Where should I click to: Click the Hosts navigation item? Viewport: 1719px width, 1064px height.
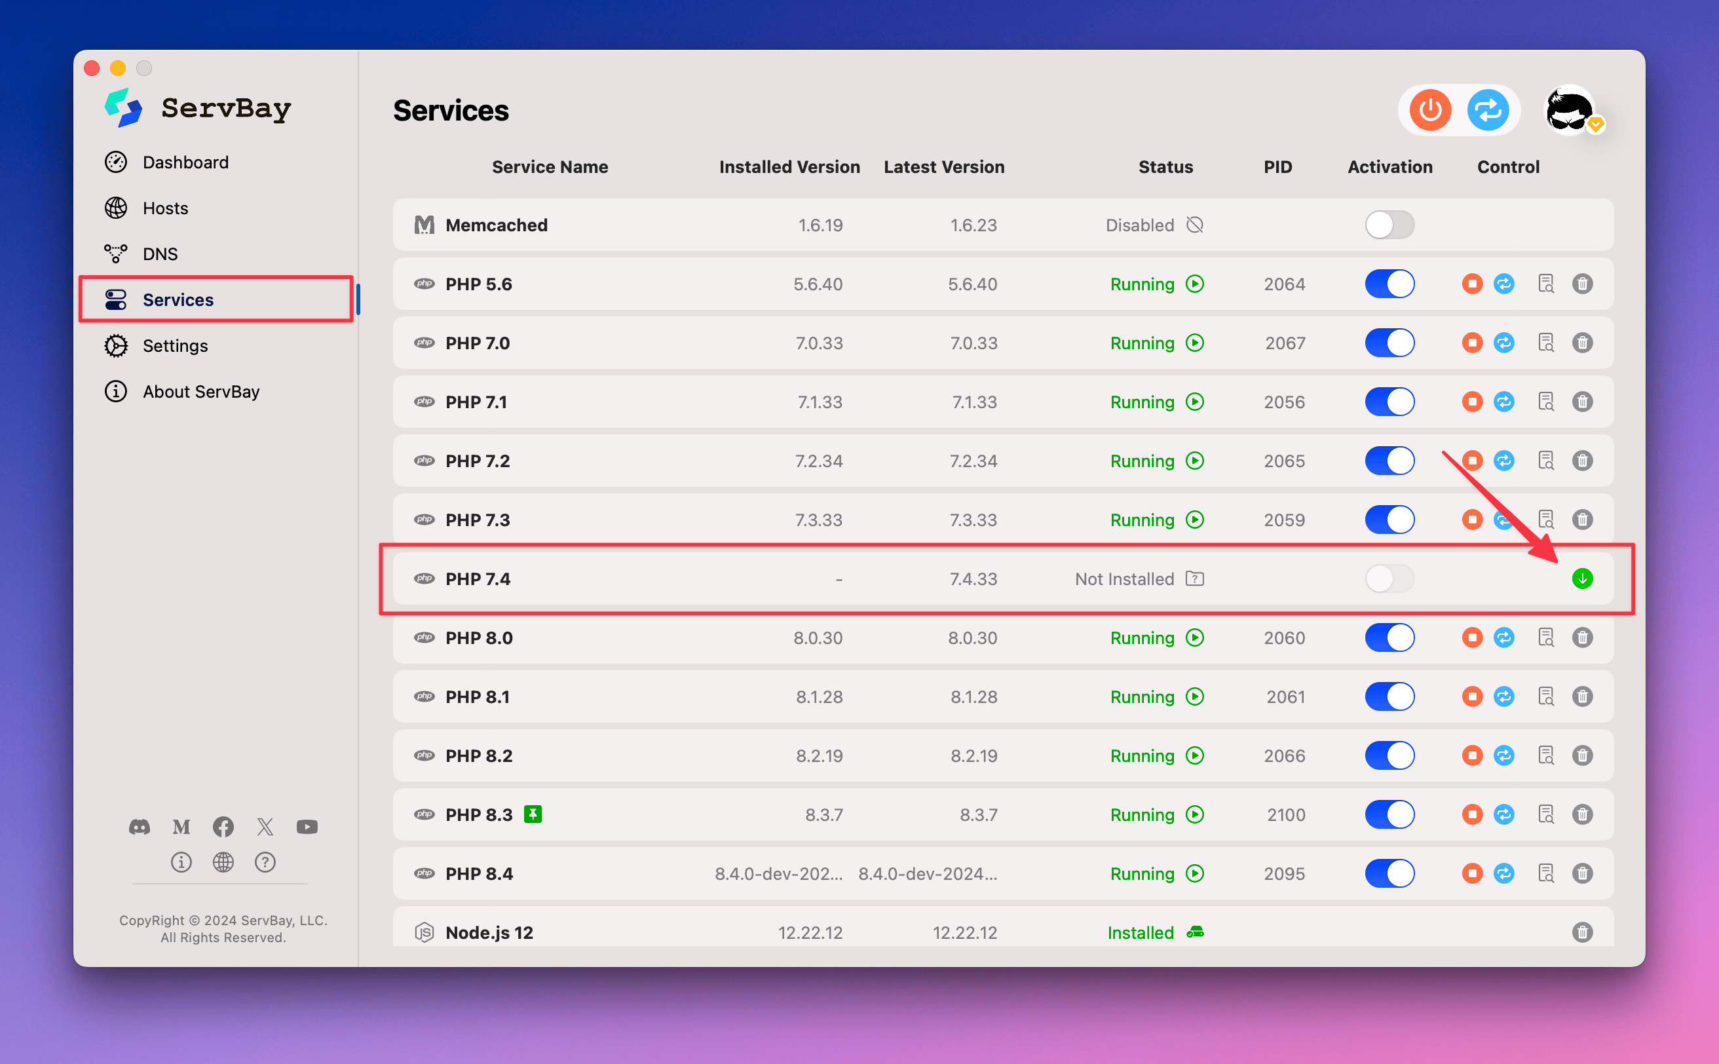167,206
